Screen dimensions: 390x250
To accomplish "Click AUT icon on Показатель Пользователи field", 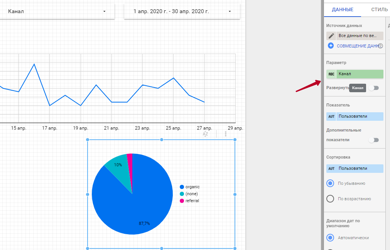I will pyautogui.click(x=331, y=117).
